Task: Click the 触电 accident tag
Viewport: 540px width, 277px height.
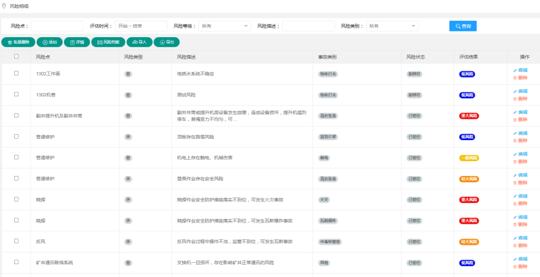Action: click(324, 158)
